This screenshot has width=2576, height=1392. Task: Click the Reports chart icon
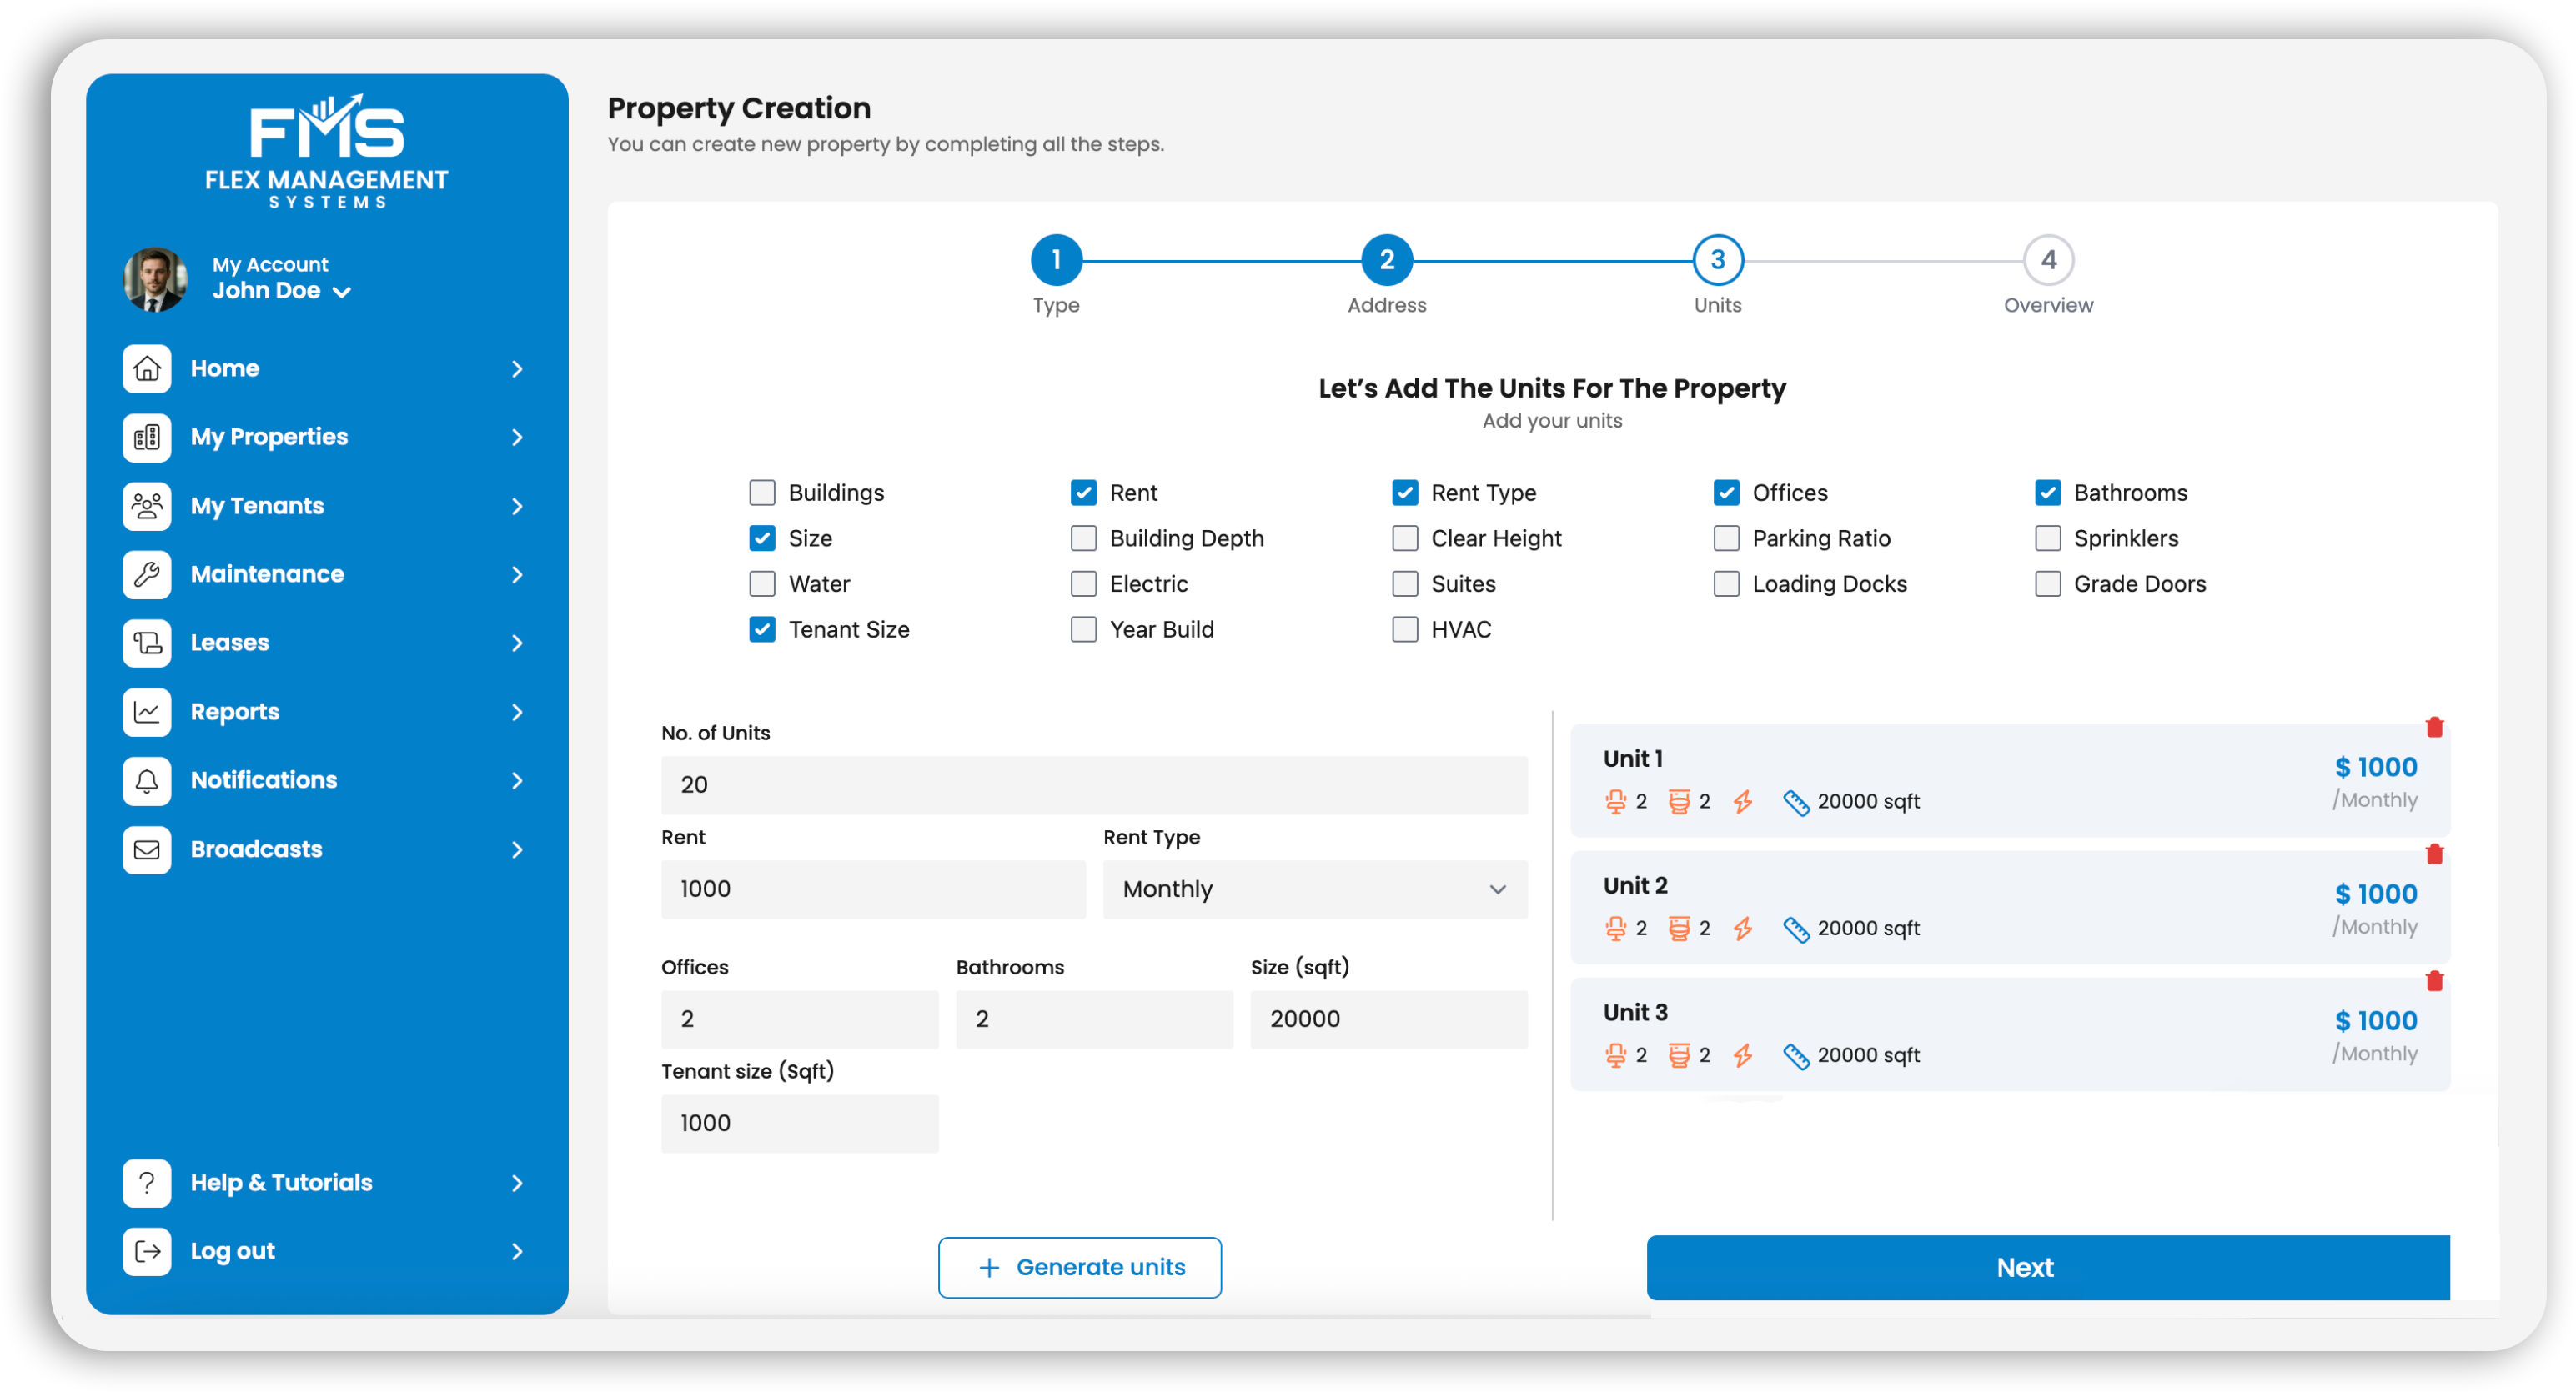147,712
